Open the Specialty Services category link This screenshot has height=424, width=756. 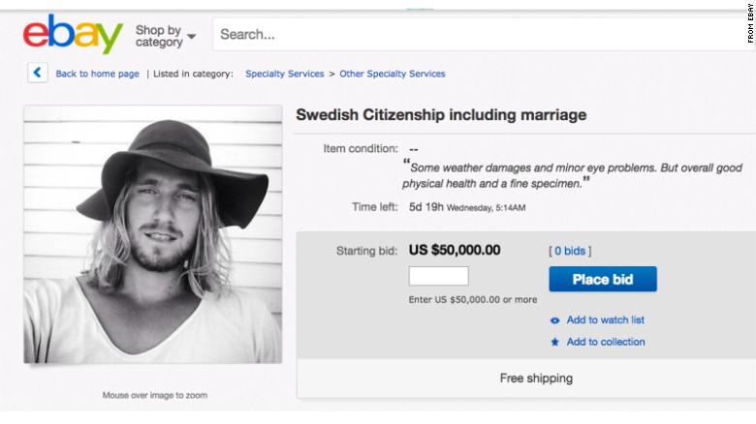tap(284, 74)
